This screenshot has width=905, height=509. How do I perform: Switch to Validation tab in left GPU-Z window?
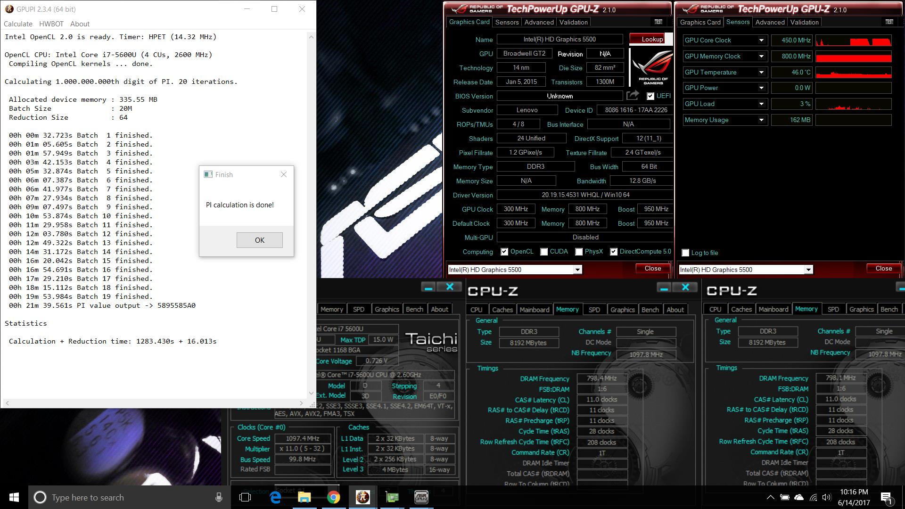pyautogui.click(x=573, y=22)
